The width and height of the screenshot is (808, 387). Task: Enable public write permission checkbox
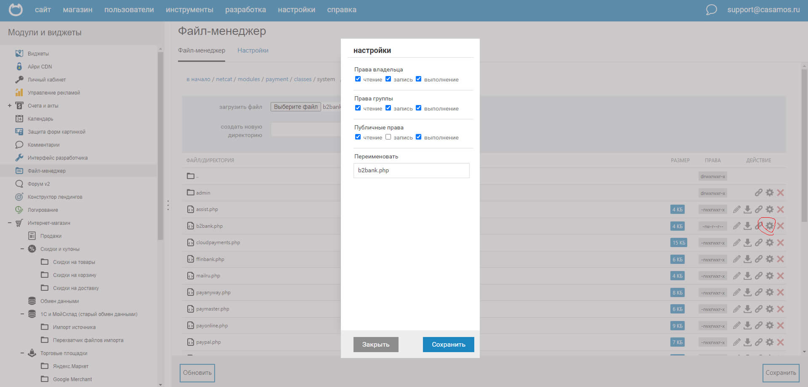pyautogui.click(x=388, y=137)
